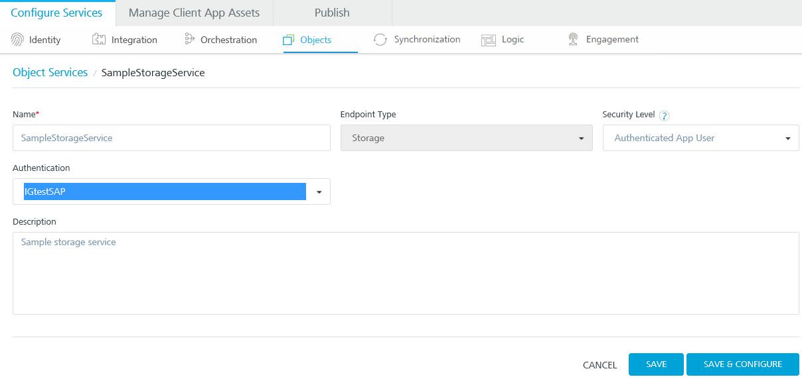Click the Security Level label text
Screen dimensions: 802x379
click(x=629, y=115)
